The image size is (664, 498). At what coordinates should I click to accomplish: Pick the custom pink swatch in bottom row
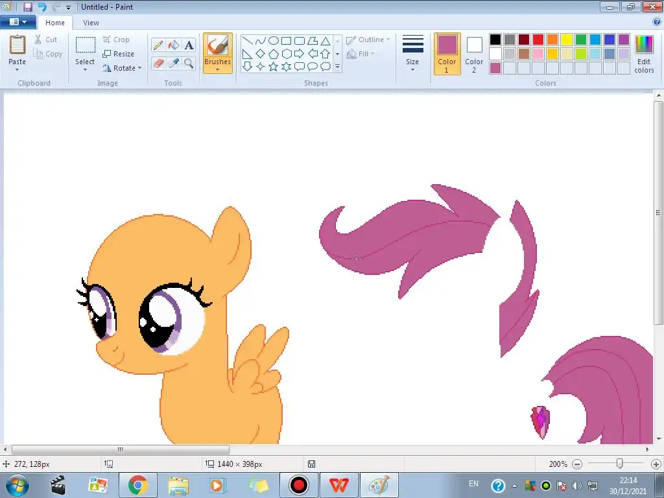pyautogui.click(x=495, y=68)
